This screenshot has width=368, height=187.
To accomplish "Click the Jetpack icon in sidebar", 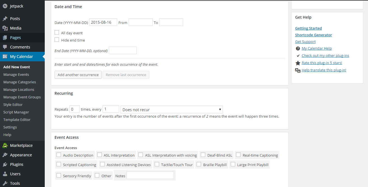I will (x=5, y=6).
